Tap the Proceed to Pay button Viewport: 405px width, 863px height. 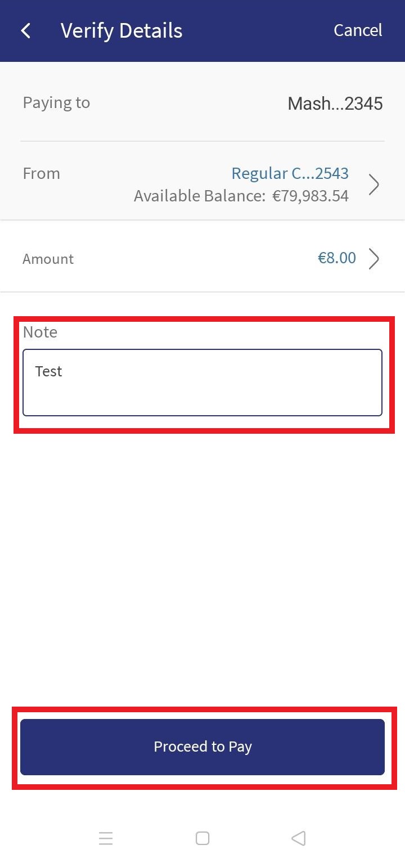(202, 747)
